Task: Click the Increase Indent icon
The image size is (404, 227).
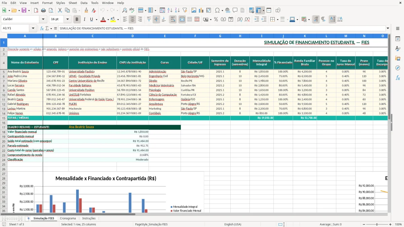Action: click(257, 20)
